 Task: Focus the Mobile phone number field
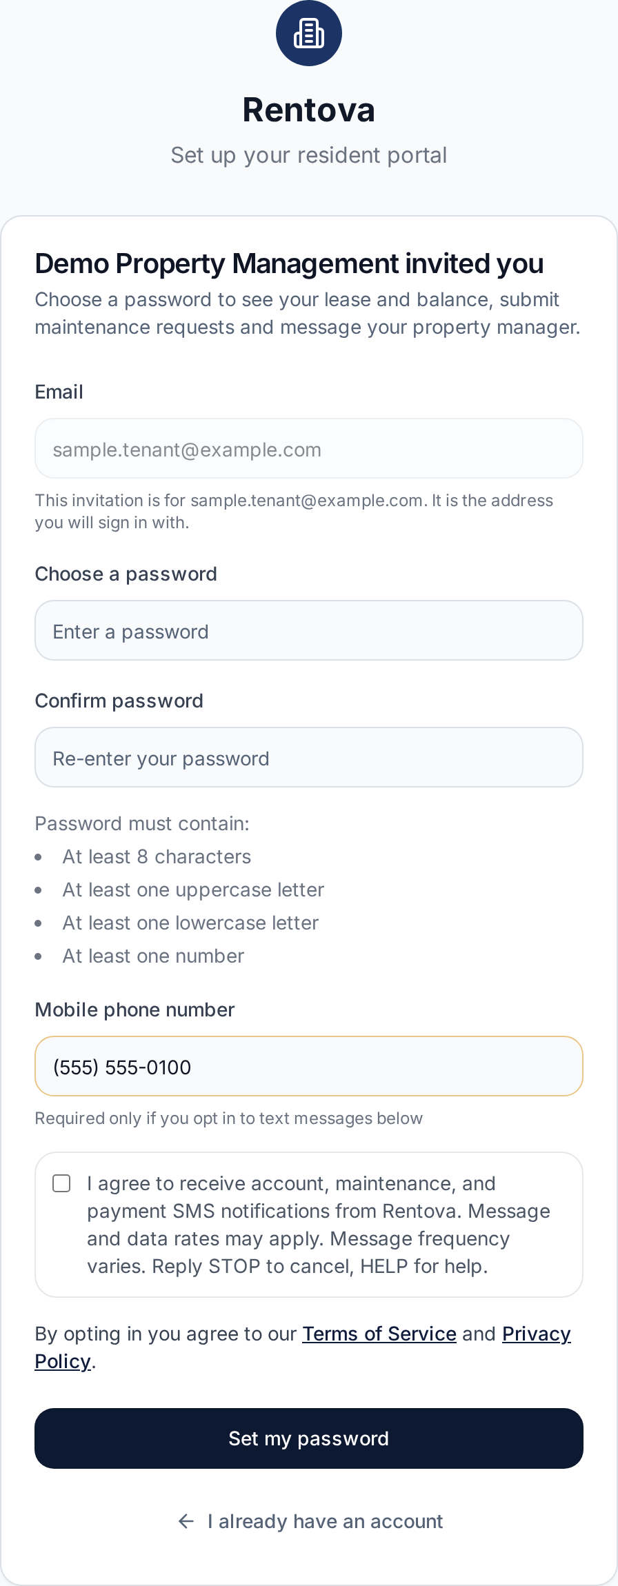(309, 1067)
